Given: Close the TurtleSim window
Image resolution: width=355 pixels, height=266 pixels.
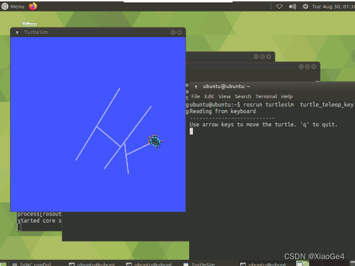Looking at the screenshot, I should click(x=179, y=33).
